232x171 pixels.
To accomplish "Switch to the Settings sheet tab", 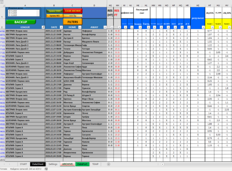I will click(53, 164).
